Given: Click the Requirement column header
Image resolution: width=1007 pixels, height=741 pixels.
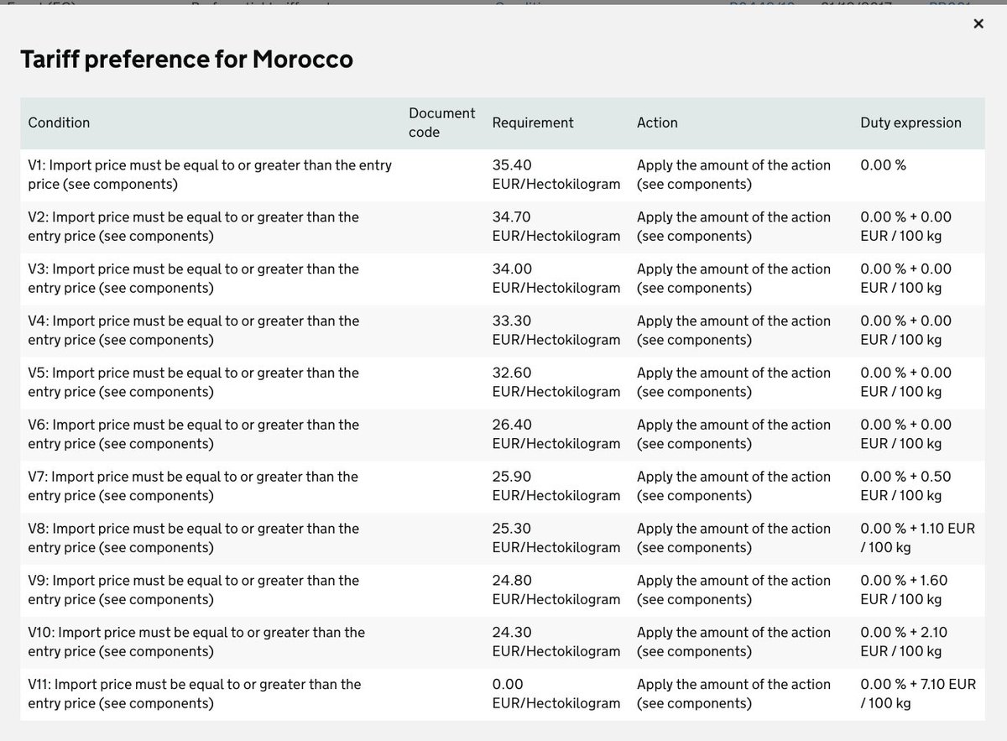Looking at the screenshot, I should 533,123.
